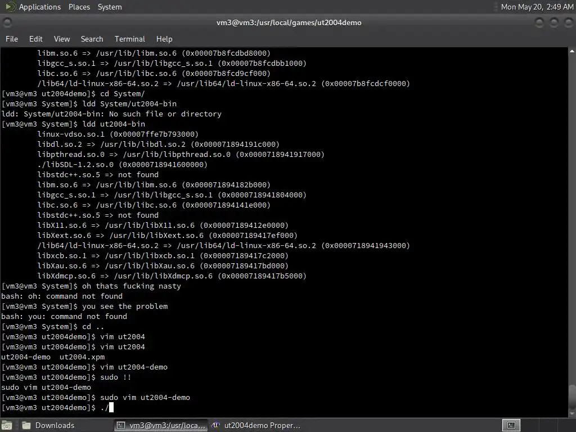
Task: Click the 'libXdmcp.so.6' output line
Action: (x=172, y=276)
